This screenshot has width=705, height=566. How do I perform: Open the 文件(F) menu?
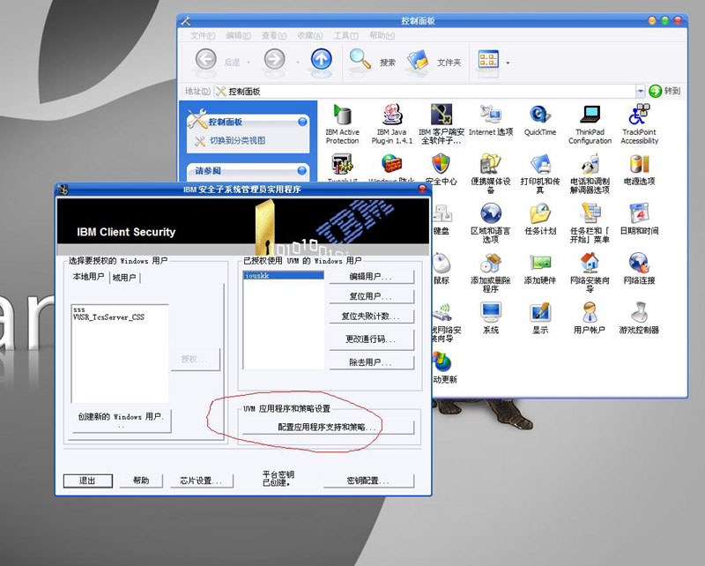203,35
